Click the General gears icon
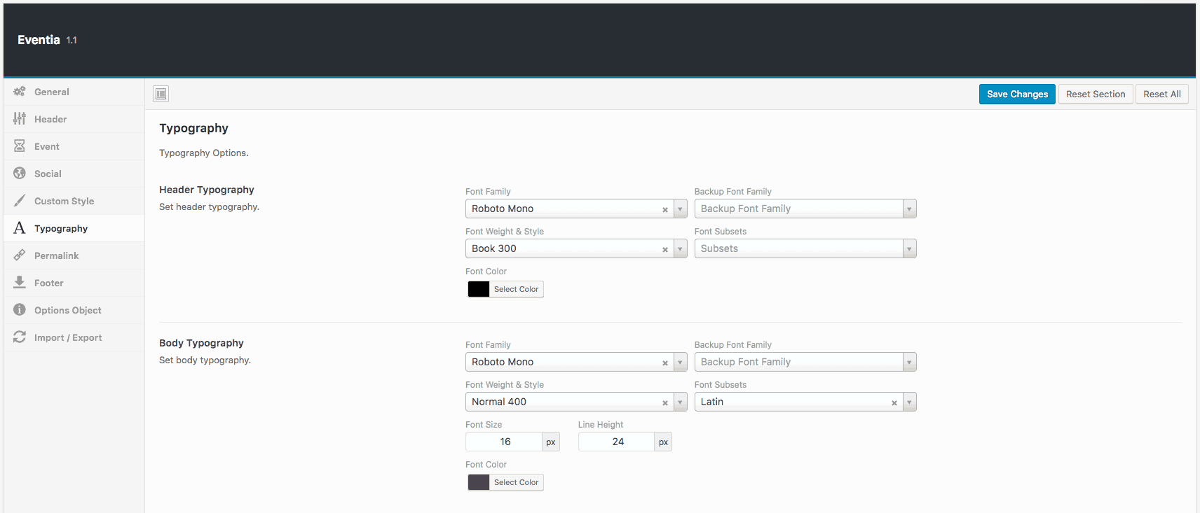 click(20, 92)
